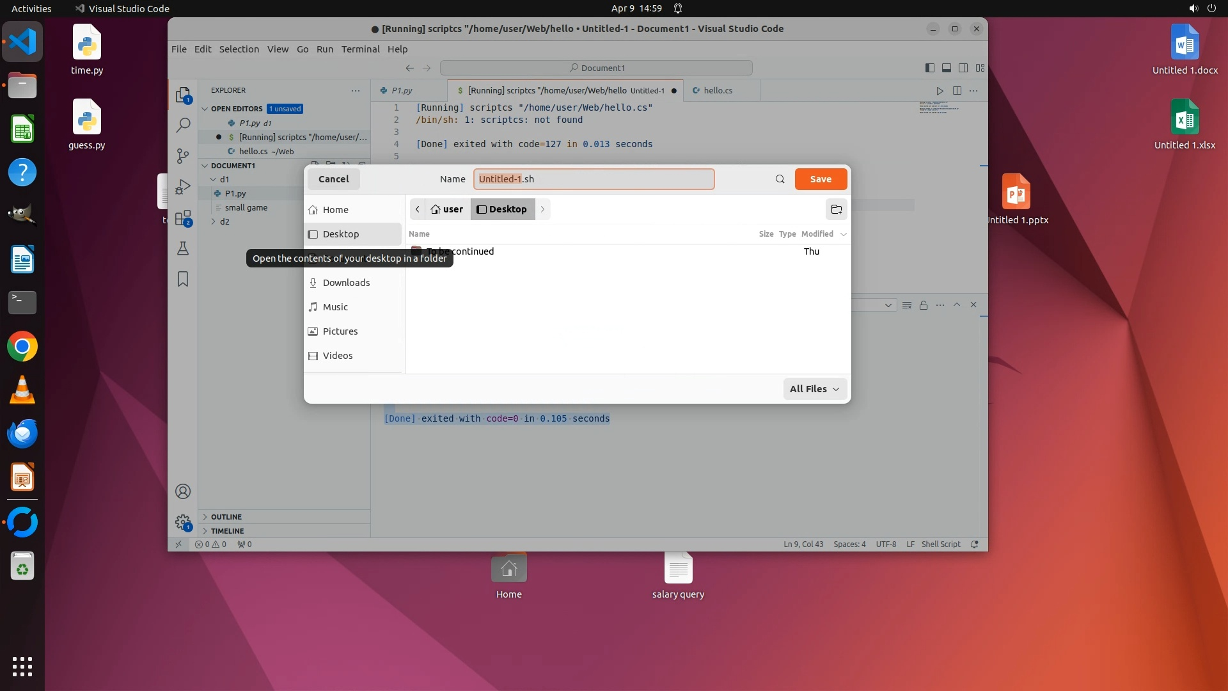1228x691 pixels.
Task: Open the Extensions view icon
Action: [183, 218]
